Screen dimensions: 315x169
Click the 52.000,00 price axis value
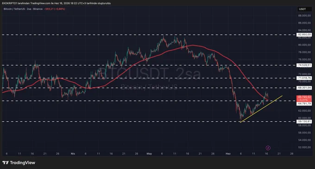[304, 147]
